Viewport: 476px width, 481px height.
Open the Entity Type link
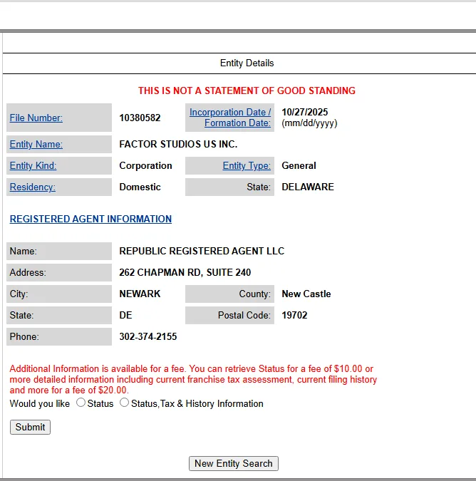[x=247, y=165]
